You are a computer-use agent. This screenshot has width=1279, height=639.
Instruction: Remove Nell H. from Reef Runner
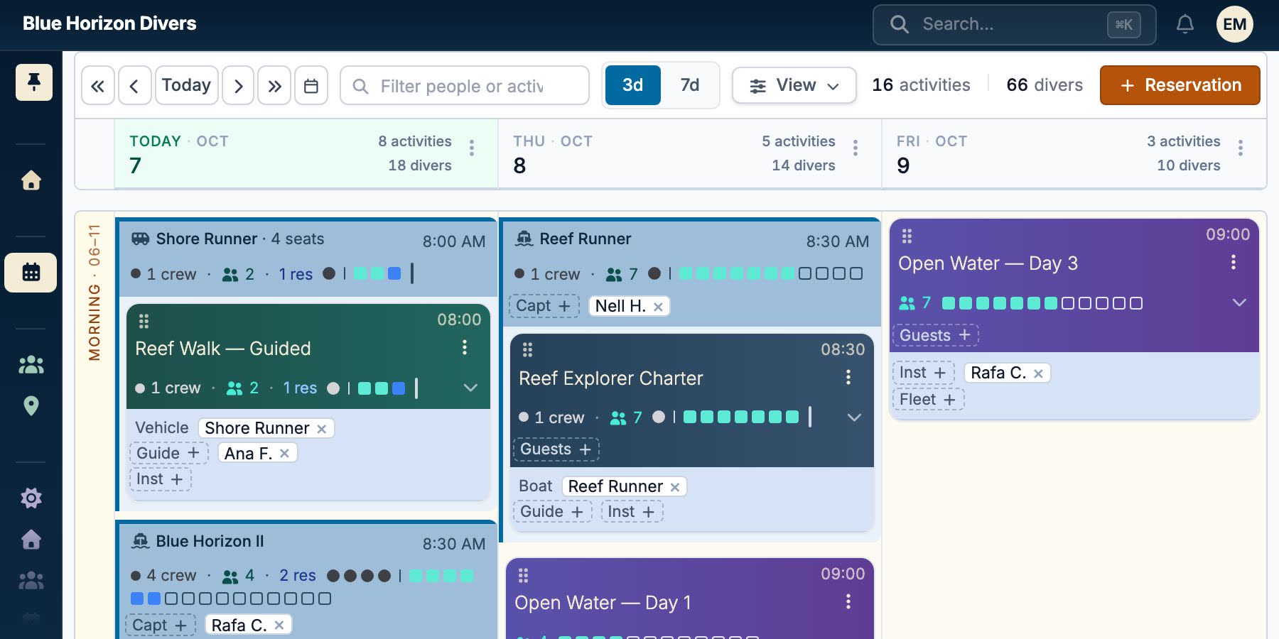658,307
